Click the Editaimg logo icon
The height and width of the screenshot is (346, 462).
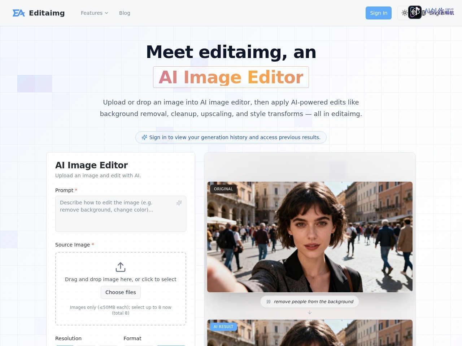19,13
